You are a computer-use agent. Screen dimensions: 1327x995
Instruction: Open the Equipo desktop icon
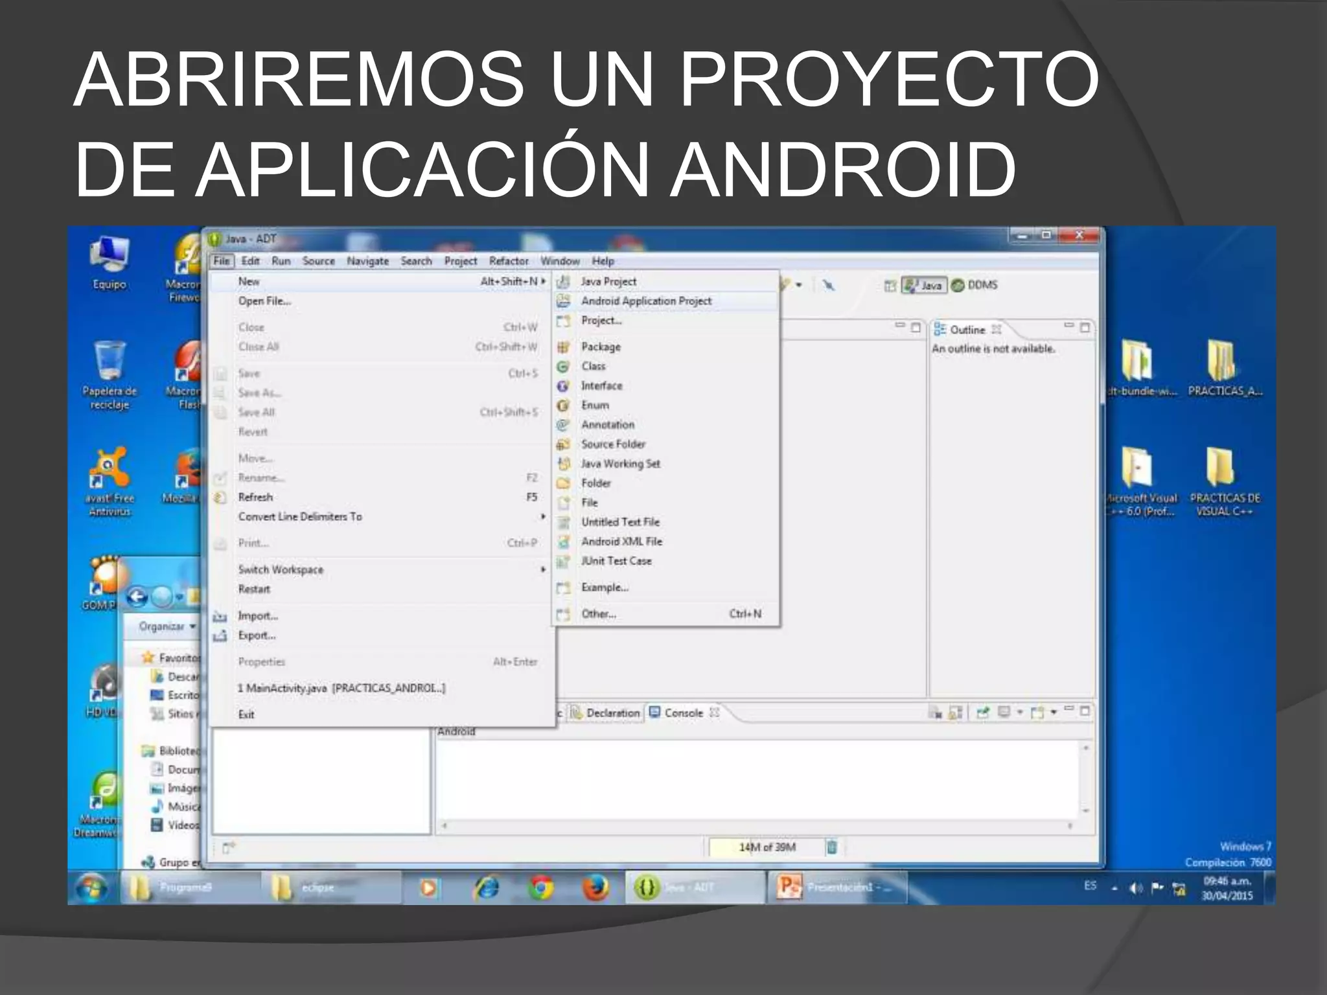coord(110,262)
